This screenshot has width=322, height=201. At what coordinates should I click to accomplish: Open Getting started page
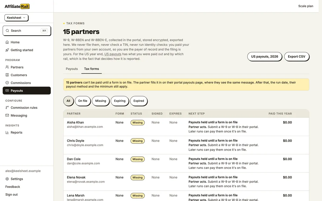[x=27, y=50]
